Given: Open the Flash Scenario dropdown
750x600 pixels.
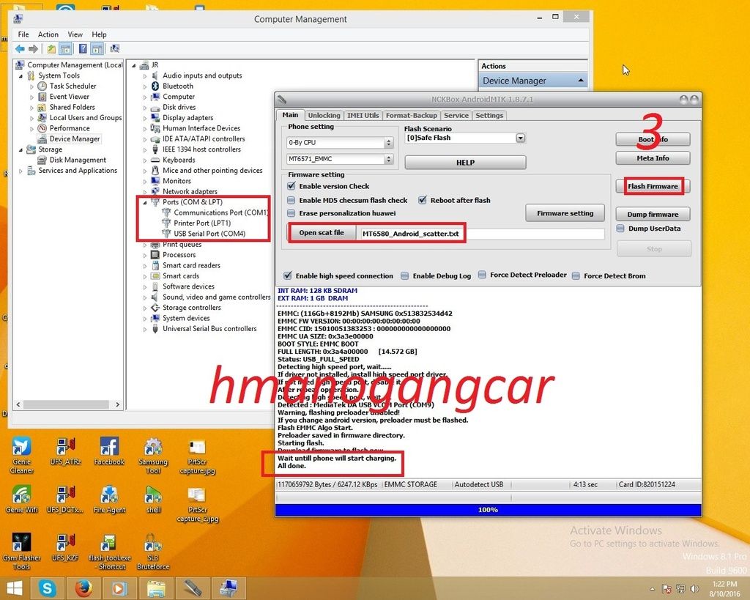Looking at the screenshot, I should 520,138.
